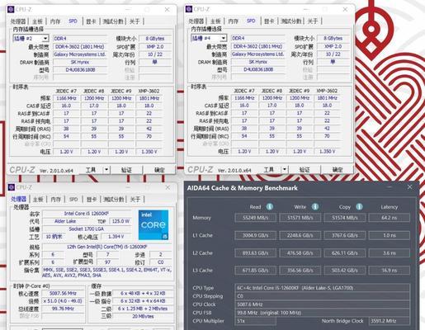
Task: Click L1 Cache Read value 3004.9 GB/s
Action: [255, 235]
